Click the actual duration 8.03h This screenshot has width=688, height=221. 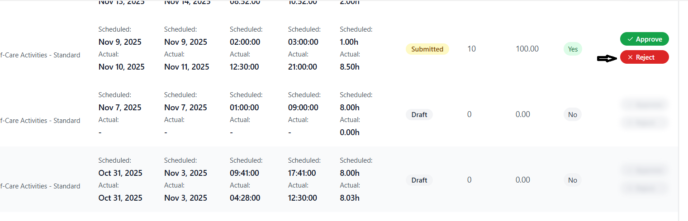point(350,198)
